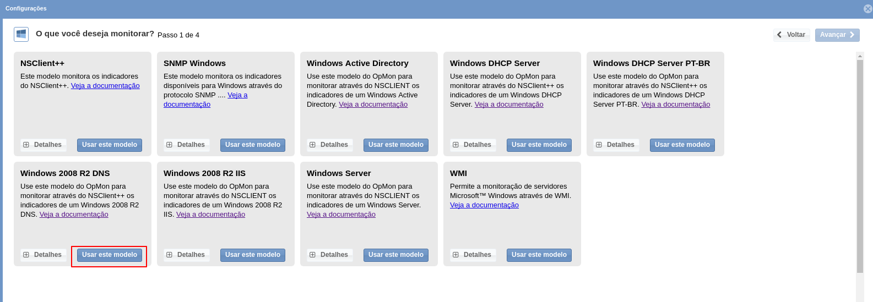Go back using the Voltar button
The height and width of the screenshot is (302, 873).
[x=791, y=35]
